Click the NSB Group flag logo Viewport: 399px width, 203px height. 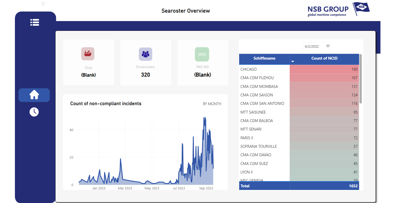click(x=361, y=9)
